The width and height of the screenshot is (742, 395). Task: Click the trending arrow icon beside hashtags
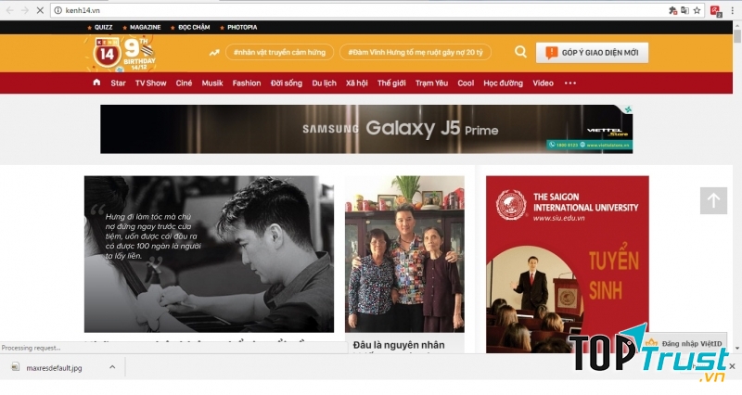coord(214,53)
